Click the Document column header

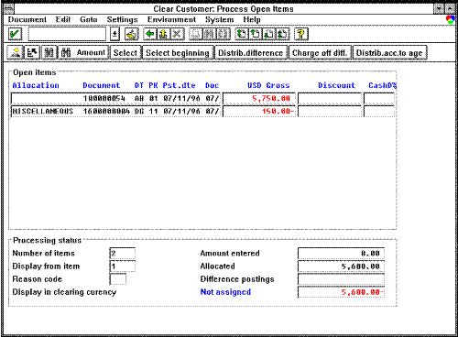coord(102,85)
